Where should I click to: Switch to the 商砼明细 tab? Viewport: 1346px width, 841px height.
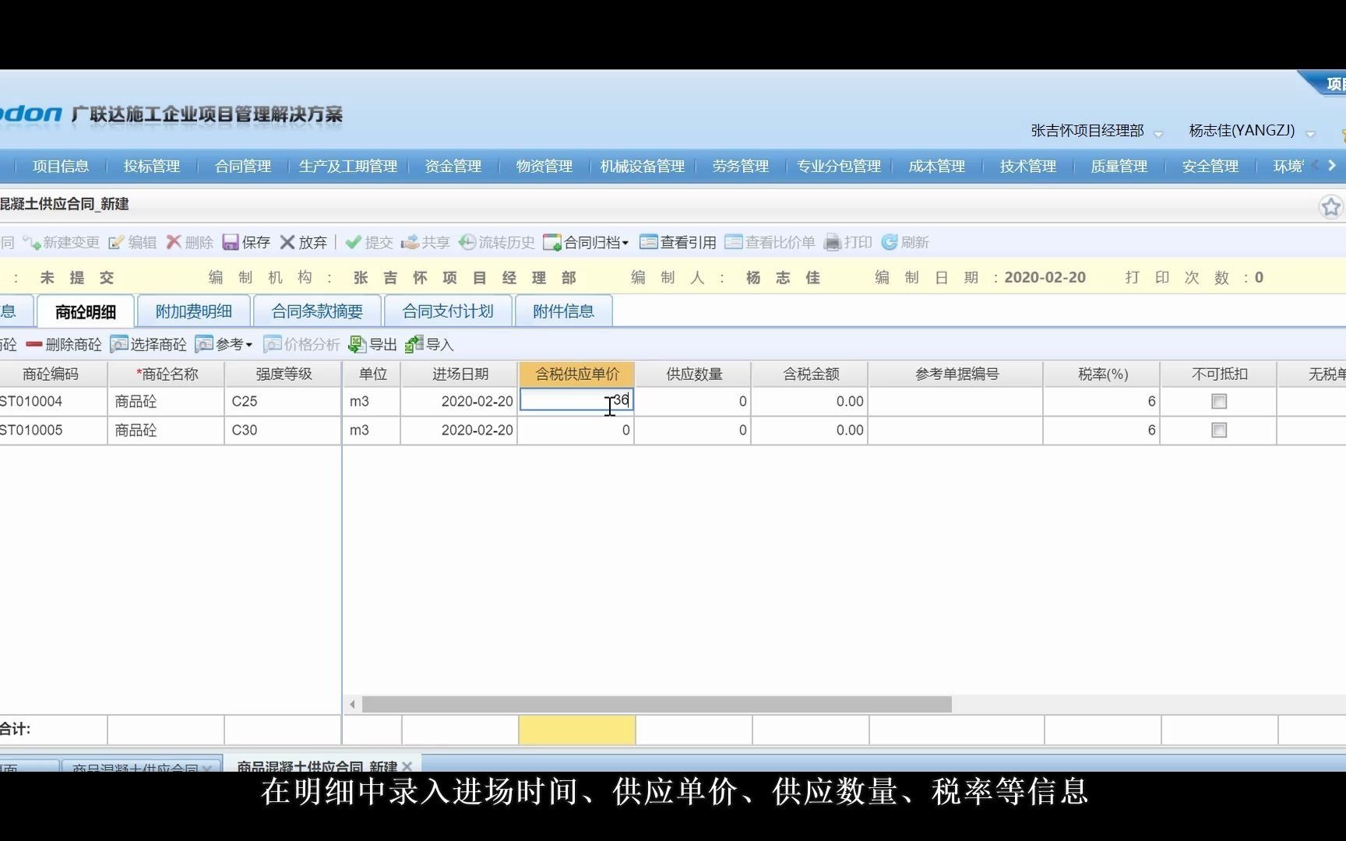tap(86, 311)
